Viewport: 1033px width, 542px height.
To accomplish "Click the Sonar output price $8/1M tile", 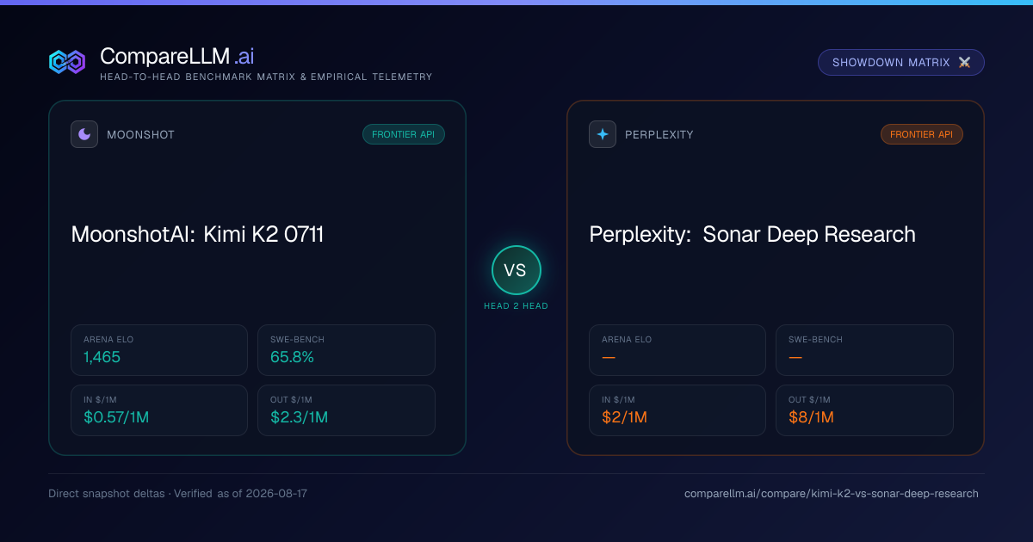I will pos(864,410).
